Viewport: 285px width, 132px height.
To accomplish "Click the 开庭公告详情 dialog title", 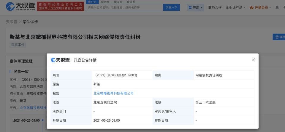I will click(x=85, y=60).
